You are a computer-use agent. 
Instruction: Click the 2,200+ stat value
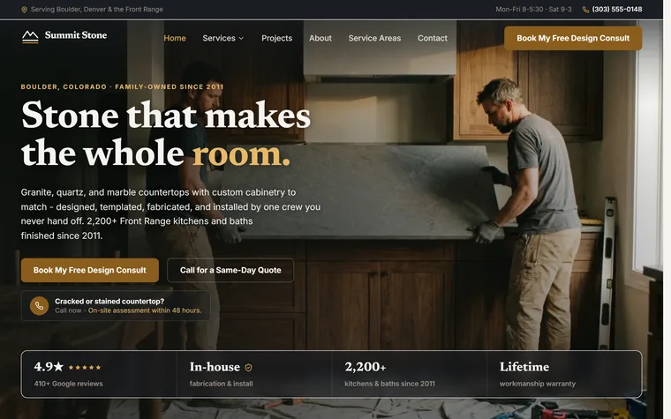365,367
